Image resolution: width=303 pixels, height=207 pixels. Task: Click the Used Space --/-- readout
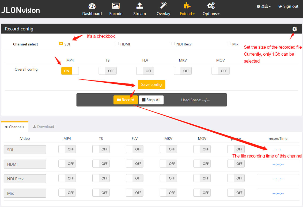tap(195, 100)
